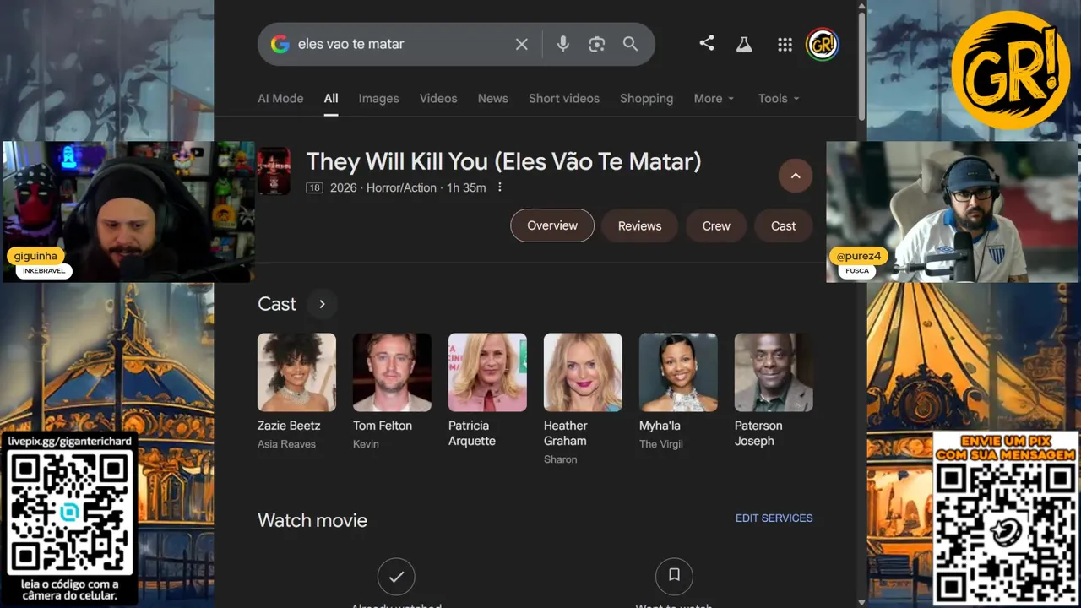Image resolution: width=1081 pixels, height=608 pixels.
Task: Click the Watch movie heading
Action: pyautogui.click(x=312, y=520)
